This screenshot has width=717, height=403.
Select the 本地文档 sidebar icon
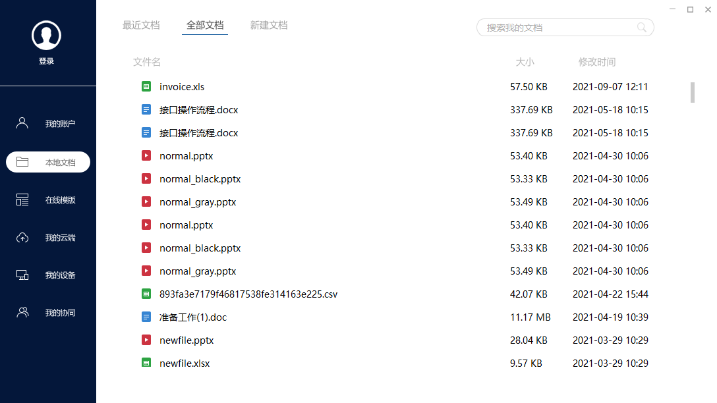point(22,162)
